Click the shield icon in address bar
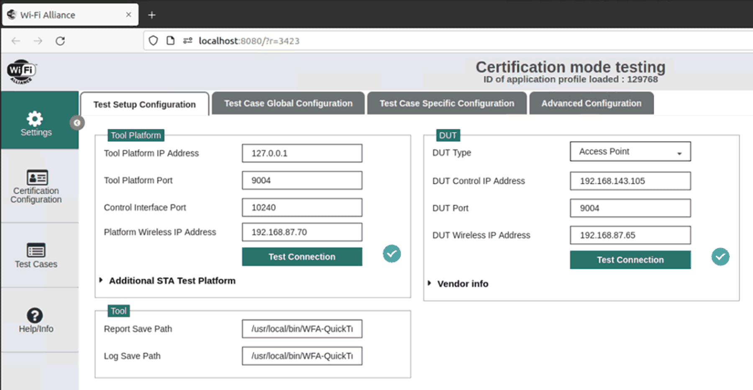Viewport: 753px width, 390px height. coord(154,41)
